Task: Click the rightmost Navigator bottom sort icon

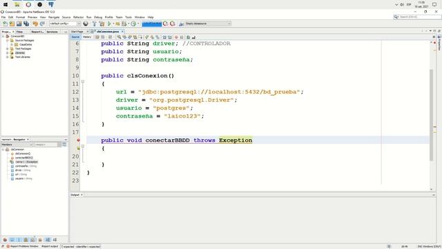Action: tap(55, 240)
